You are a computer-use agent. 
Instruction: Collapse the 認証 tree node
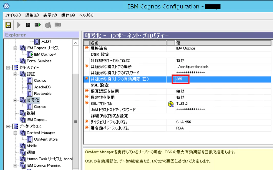[x=15, y=74]
